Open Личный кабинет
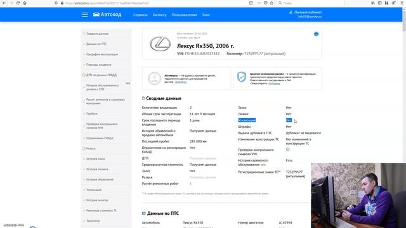The height and width of the screenshot is (228, 406). [308, 12]
